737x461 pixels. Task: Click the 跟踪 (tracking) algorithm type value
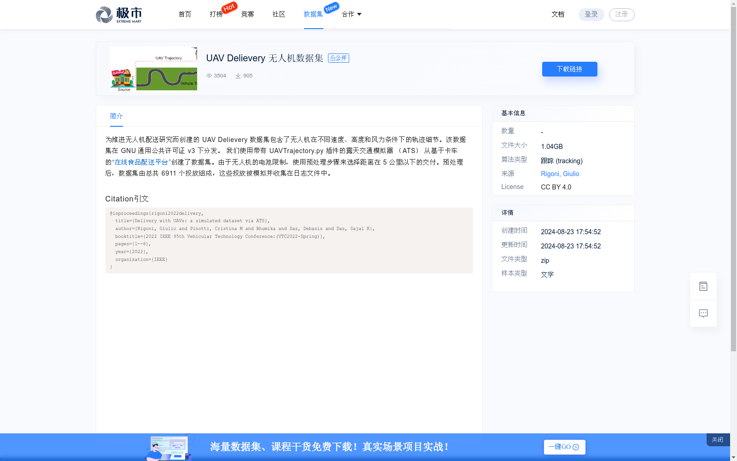[x=562, y=161]
